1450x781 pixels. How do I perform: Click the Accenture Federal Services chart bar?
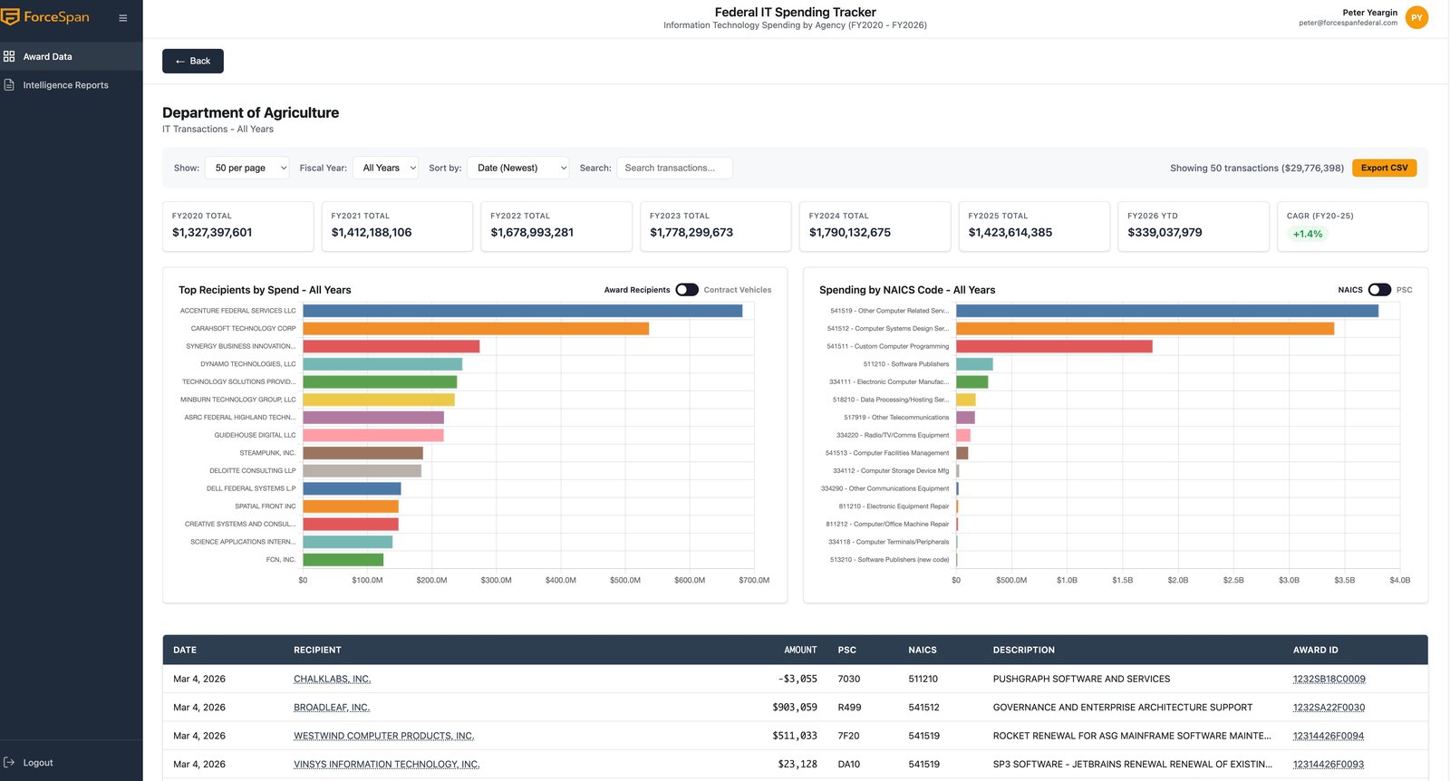click(x=523, y=311)
